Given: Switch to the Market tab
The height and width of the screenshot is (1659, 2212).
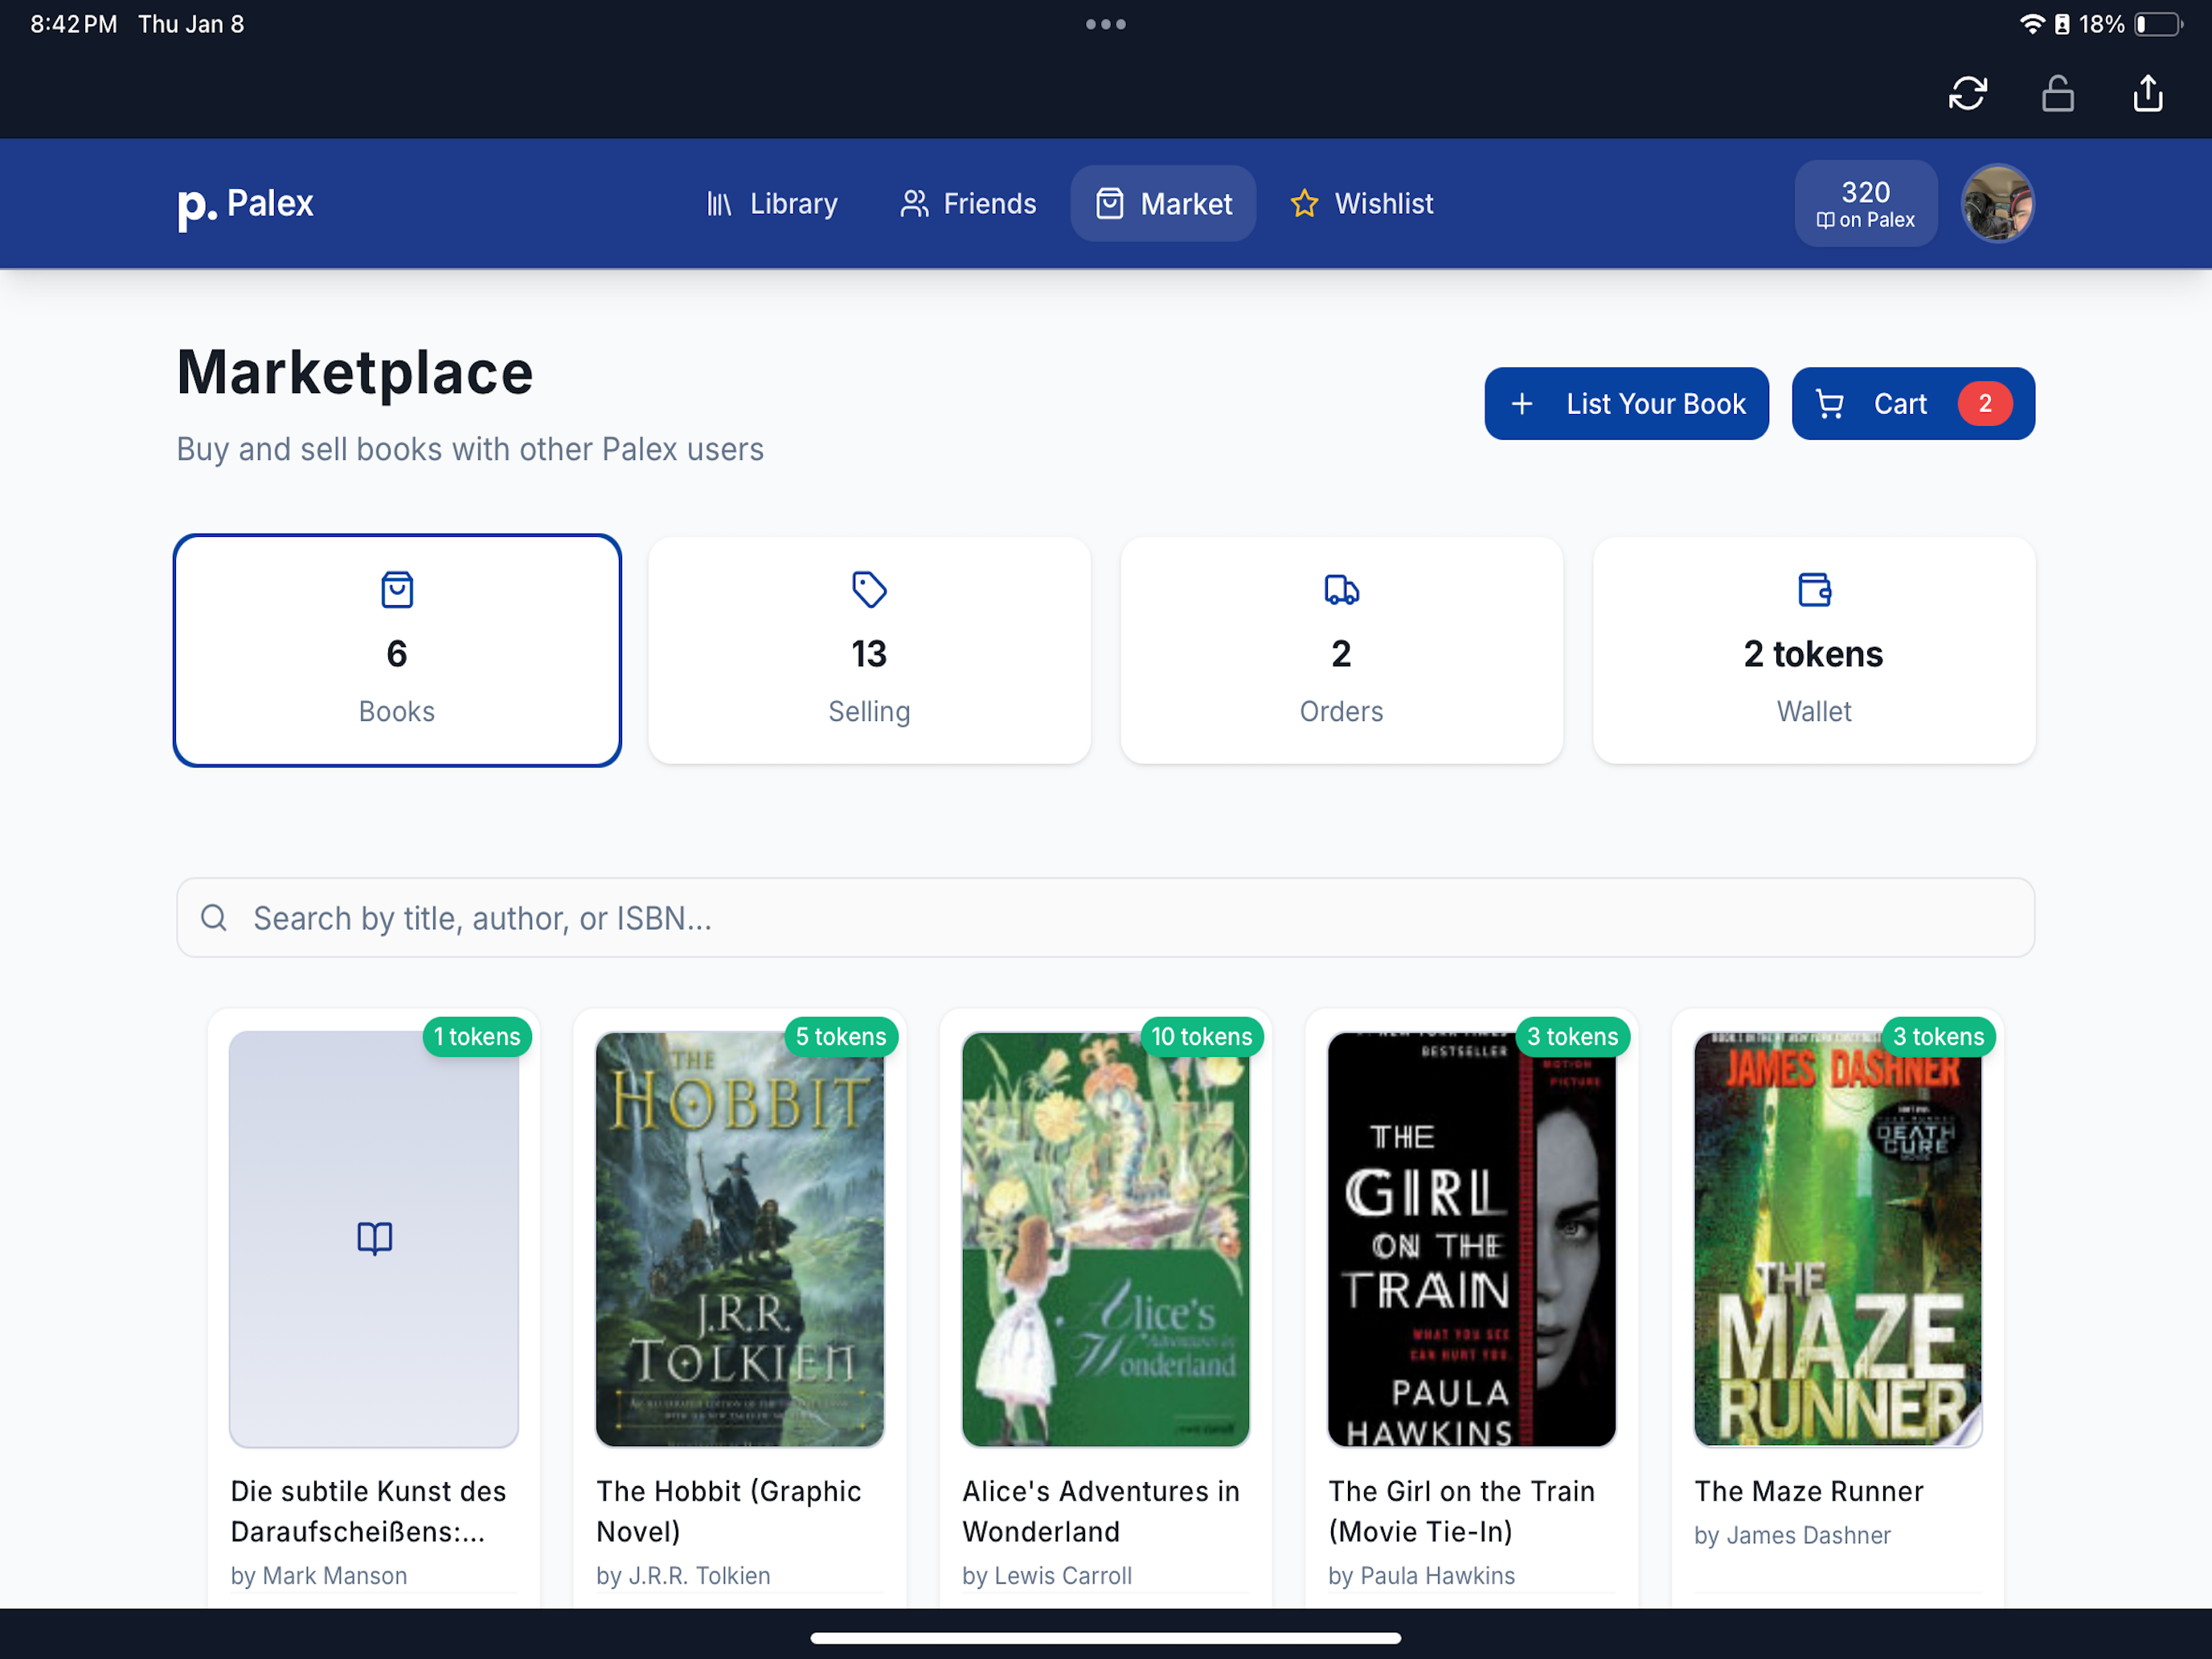Looking at the screenshot, I should point(1163,204).
